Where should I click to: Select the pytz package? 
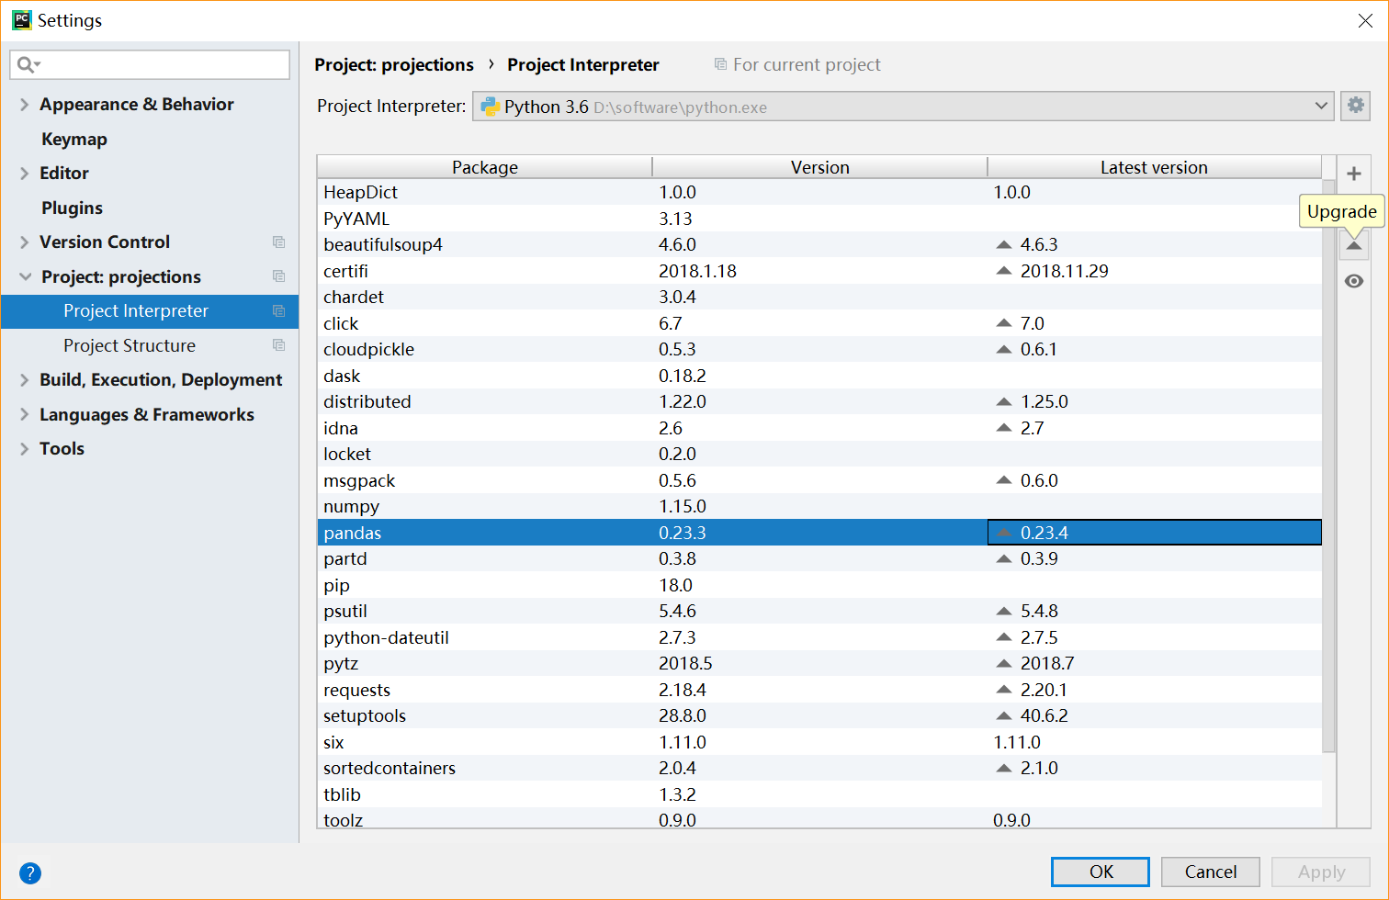(x=819, y=663)
